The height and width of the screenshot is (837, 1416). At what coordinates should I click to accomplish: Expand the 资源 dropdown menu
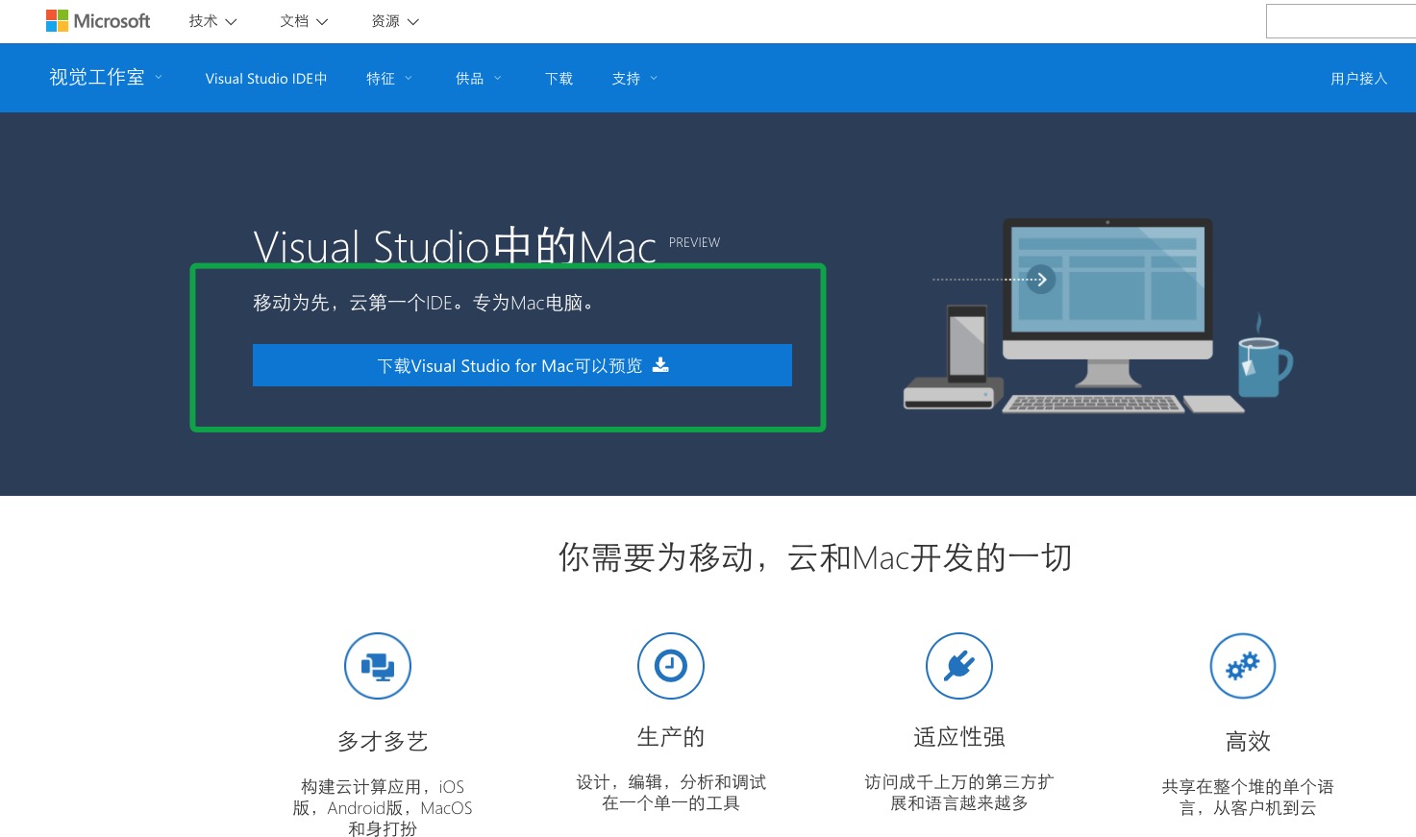(x=395, y=21)
